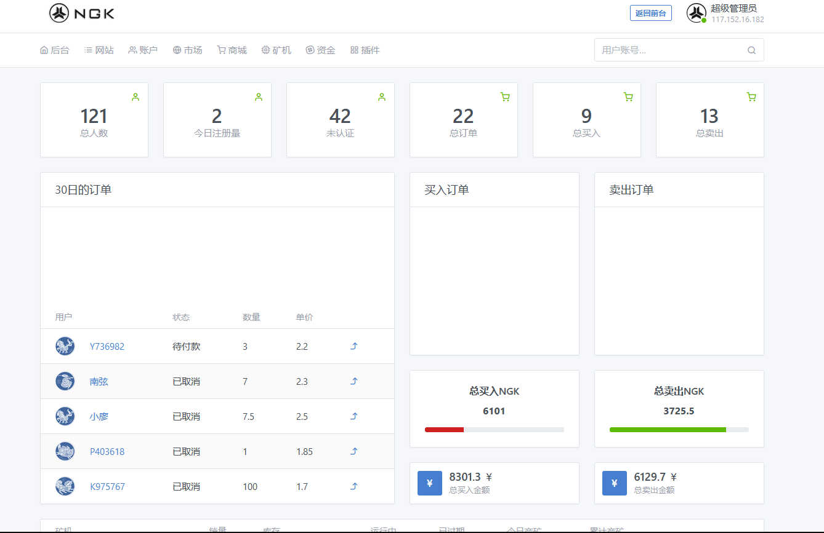
Task: Open the 资金 menu
Action: 321,50
